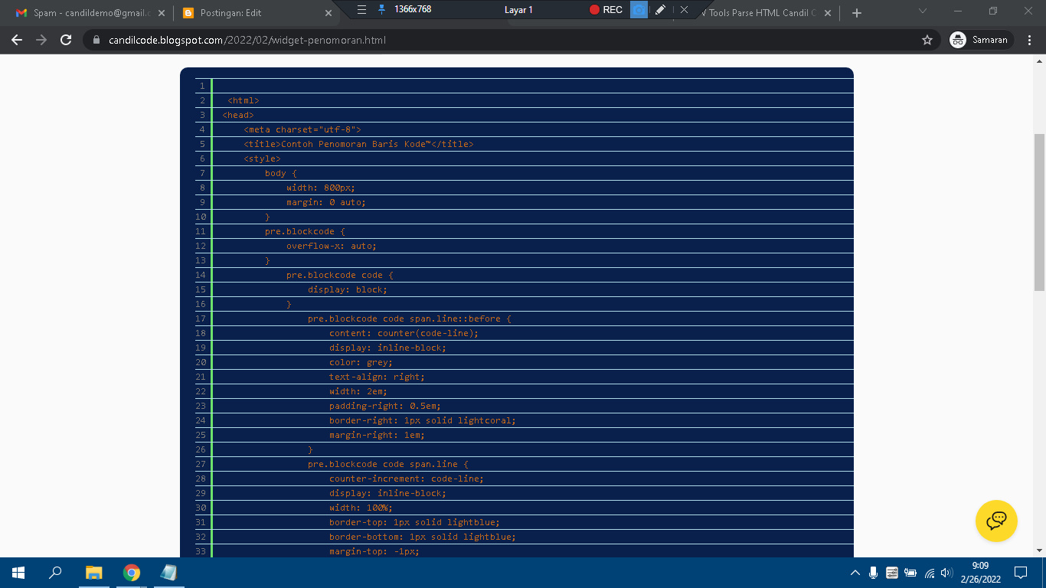Take a screenshot with the camera icon

click(639, 10)
